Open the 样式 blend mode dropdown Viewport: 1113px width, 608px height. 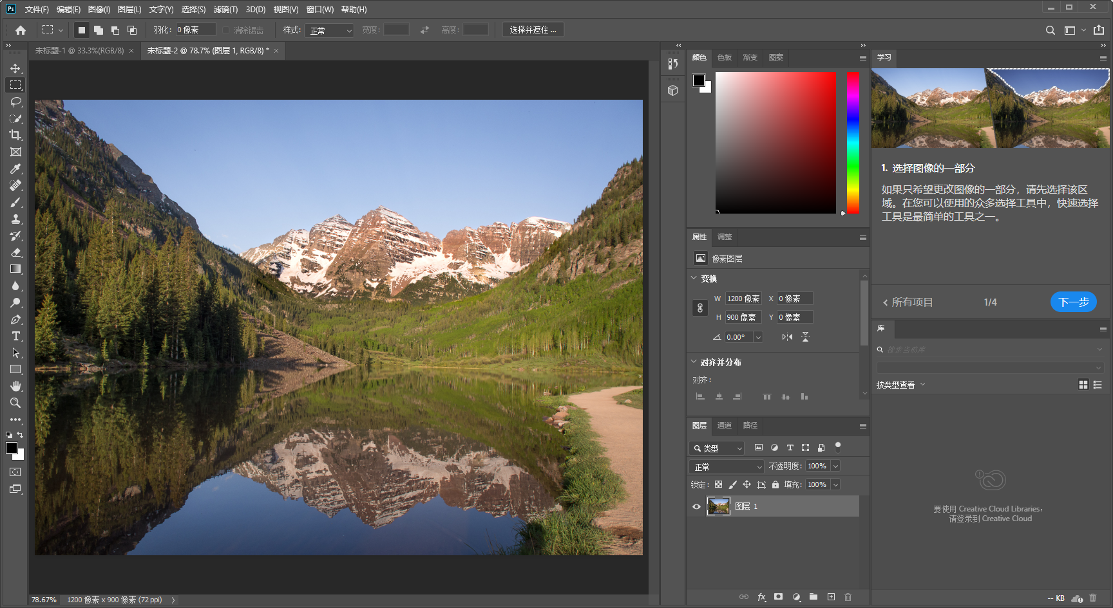(x=329, y=30)
